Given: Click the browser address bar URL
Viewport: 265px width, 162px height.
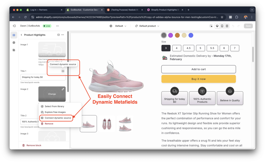Looking at the screenshot, I should click(x=127, y=17).
